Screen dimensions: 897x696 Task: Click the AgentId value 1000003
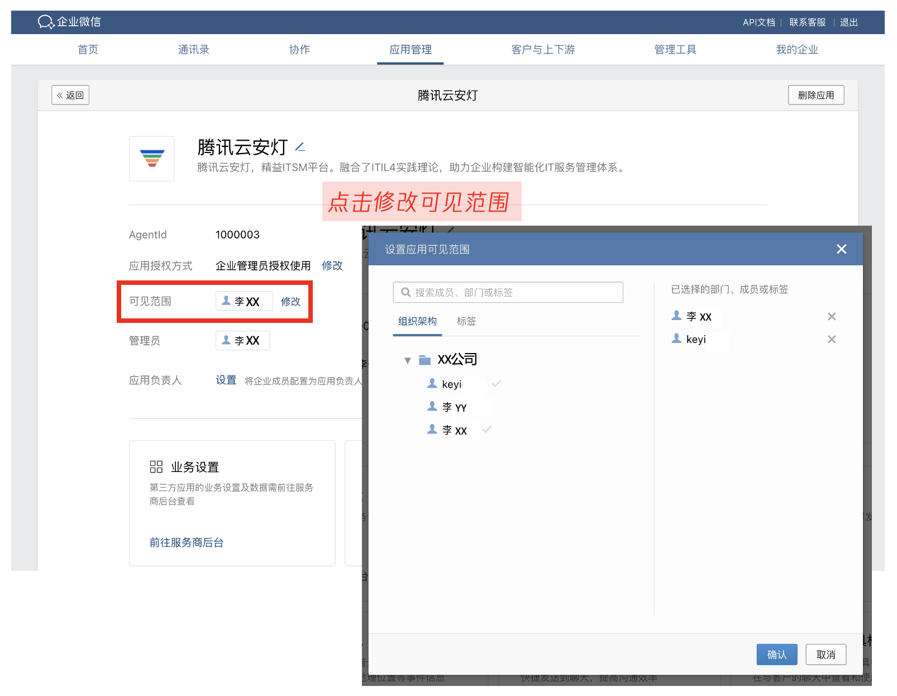point(237,235)
